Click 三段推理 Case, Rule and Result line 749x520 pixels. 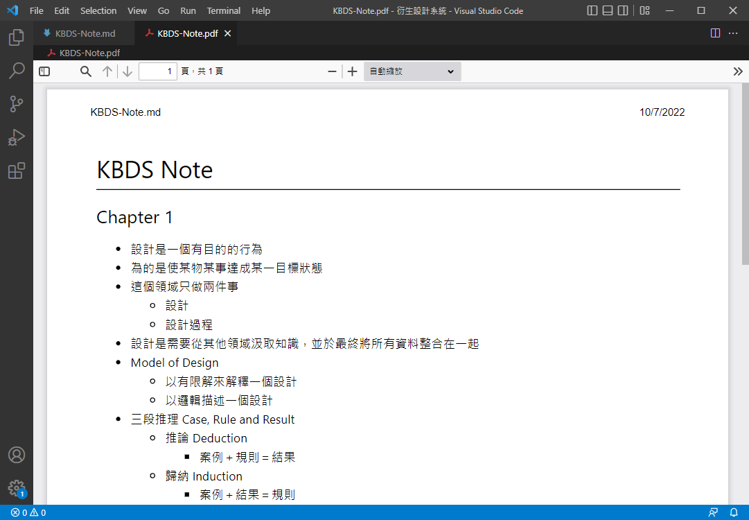[213, 419]
